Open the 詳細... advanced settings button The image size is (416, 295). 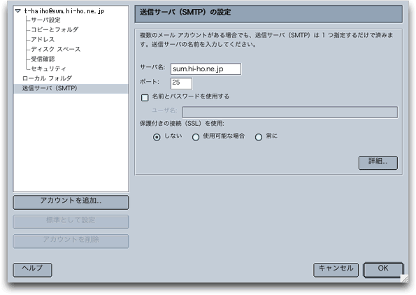point(378,162)
